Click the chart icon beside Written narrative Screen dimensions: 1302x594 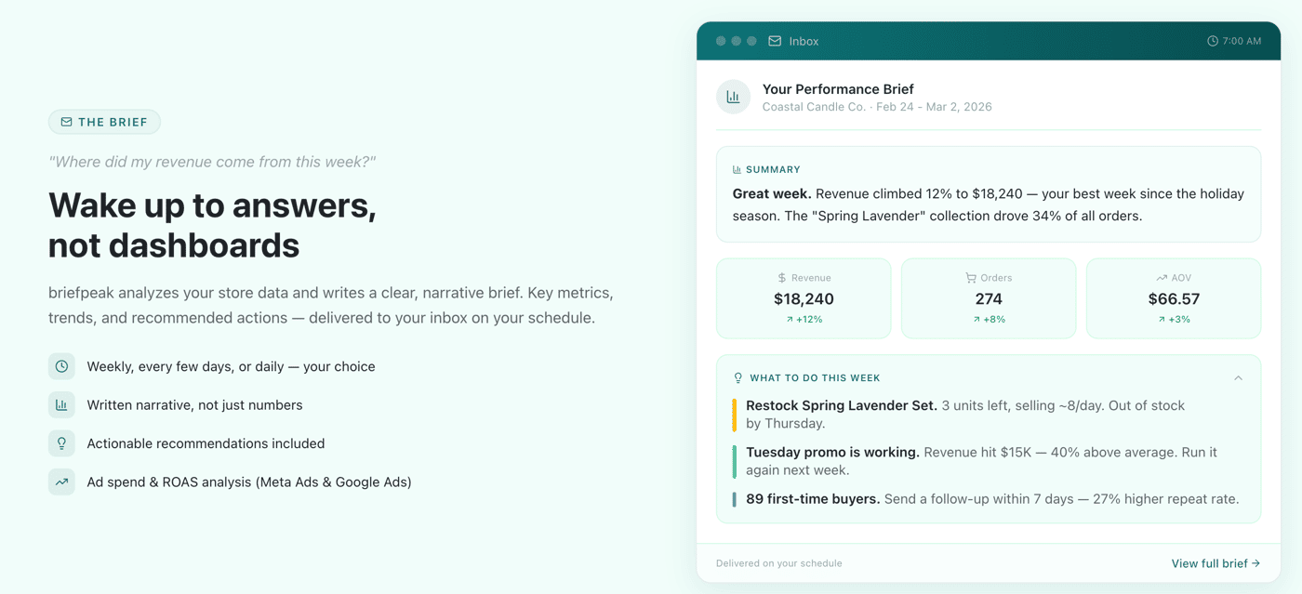61,404
